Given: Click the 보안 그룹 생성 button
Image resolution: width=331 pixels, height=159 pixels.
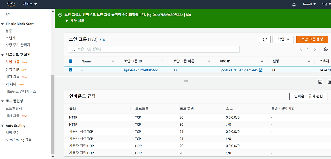Looking at the screenshot, I should coord(312,39).
